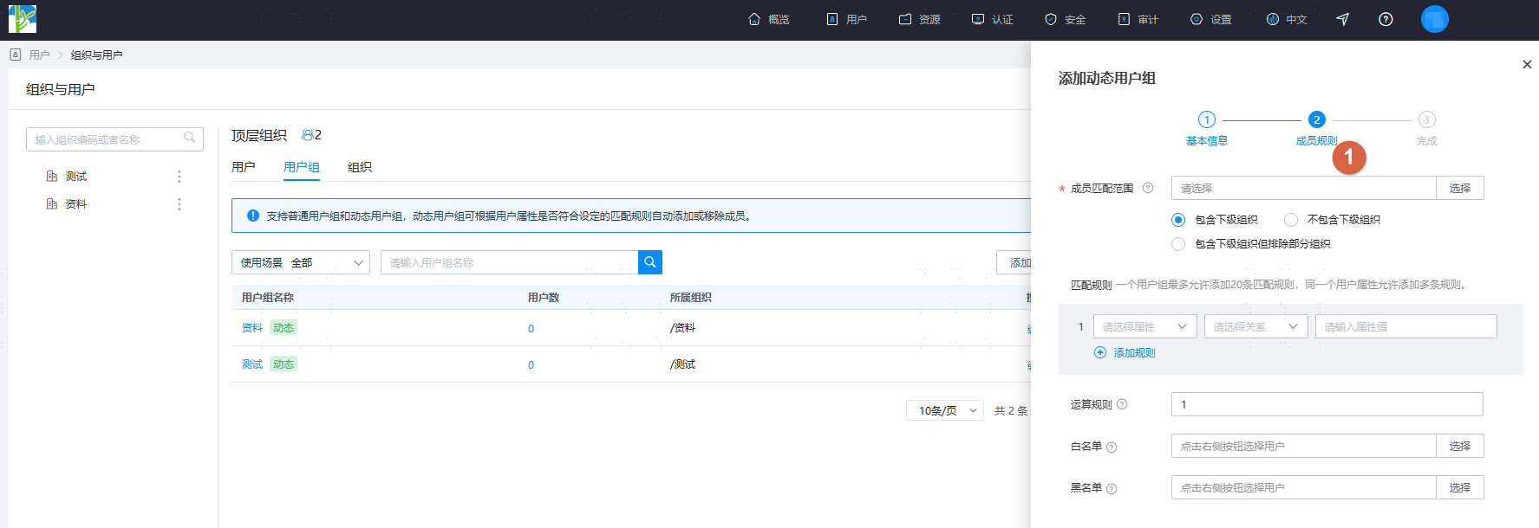Open the 使用场景 全部 dropdown
This screenshot has height=528, width=1539.
(x=301, y=262)
